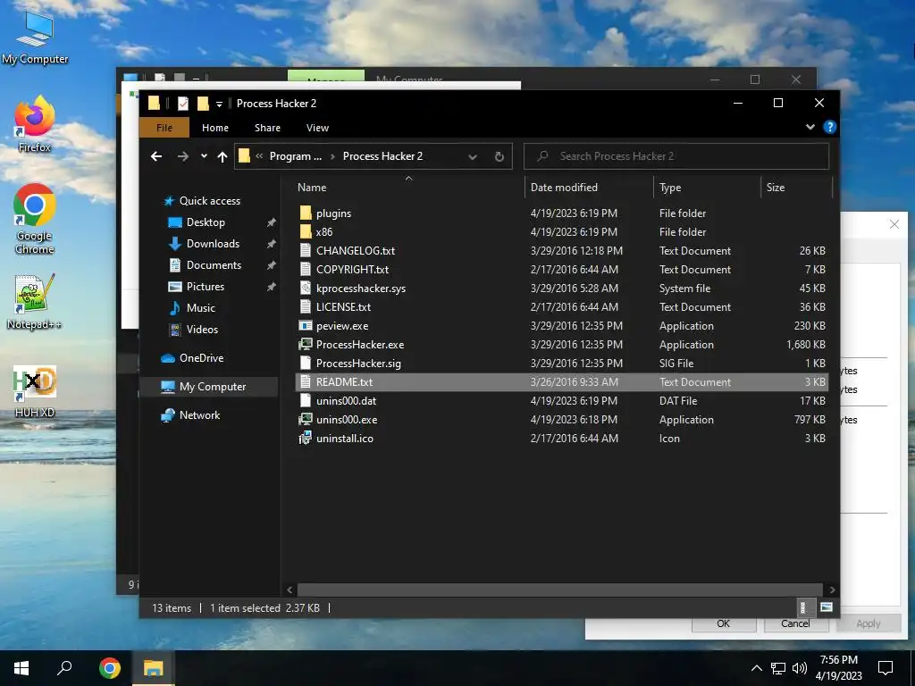Screen dimensions: 915x686
Task: Open Quick access in navigation pane
Action: 209,201
